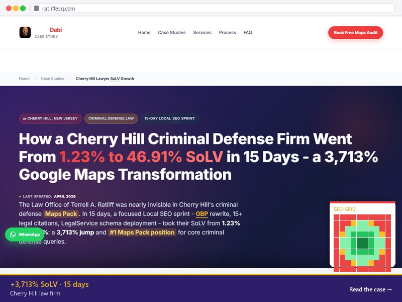
Task: Click the 1.23% to 46.91% SoLV headline text
Action: [x=141, y=157]
